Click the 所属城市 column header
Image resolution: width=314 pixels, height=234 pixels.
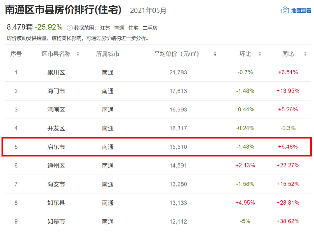107,54
